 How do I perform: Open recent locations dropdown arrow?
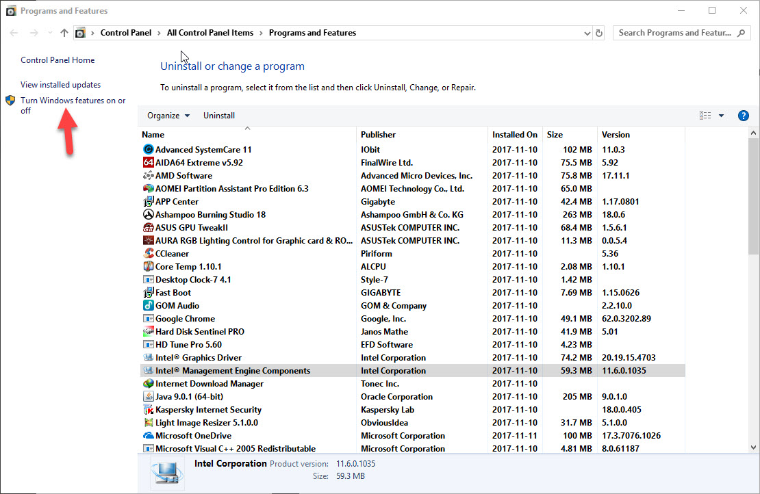[50, 33]
